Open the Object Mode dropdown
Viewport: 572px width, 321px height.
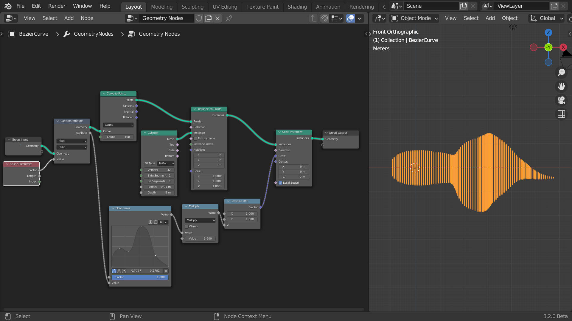[414, 18]
